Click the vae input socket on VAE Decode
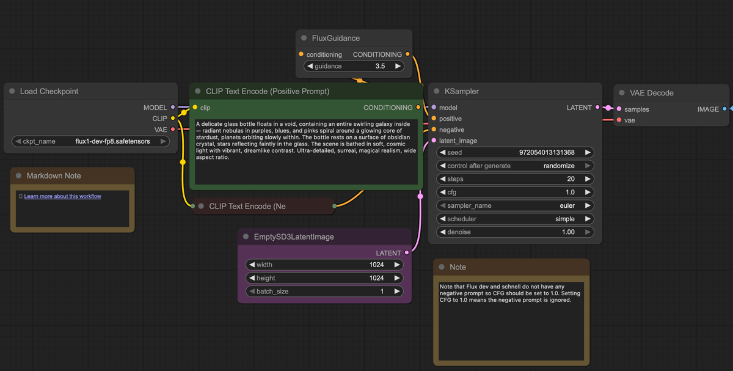733x371 pixels. pos(619,120)
